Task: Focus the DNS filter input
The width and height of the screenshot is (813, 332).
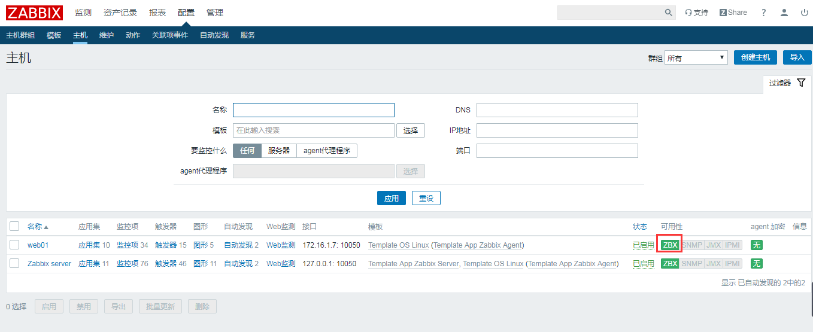Action: [x=557, y=110]
